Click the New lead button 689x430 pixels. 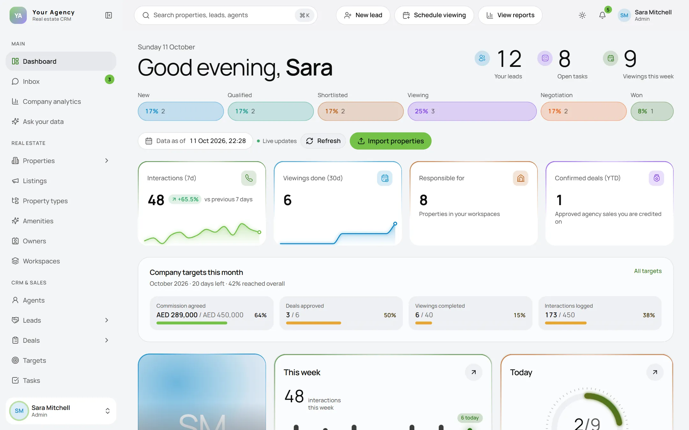[363, 15]
